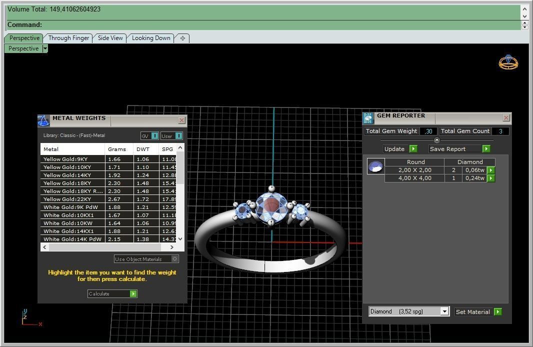Select the White Gold:14KX1 row
The image size is (533, 347).
108,231
